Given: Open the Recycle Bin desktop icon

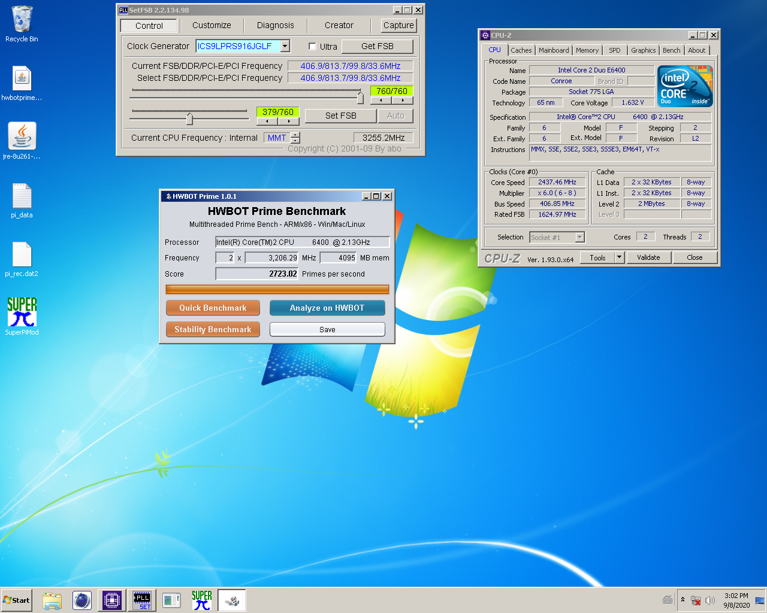Looking at the screenshot, I should (x=22, y=24).
